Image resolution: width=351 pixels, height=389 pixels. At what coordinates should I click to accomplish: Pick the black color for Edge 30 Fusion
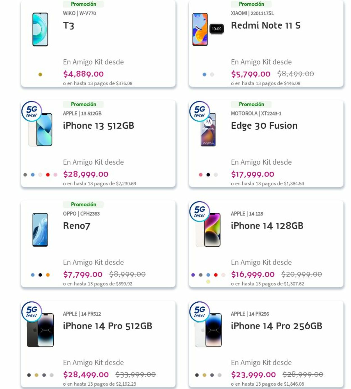(x=208, y=175)
